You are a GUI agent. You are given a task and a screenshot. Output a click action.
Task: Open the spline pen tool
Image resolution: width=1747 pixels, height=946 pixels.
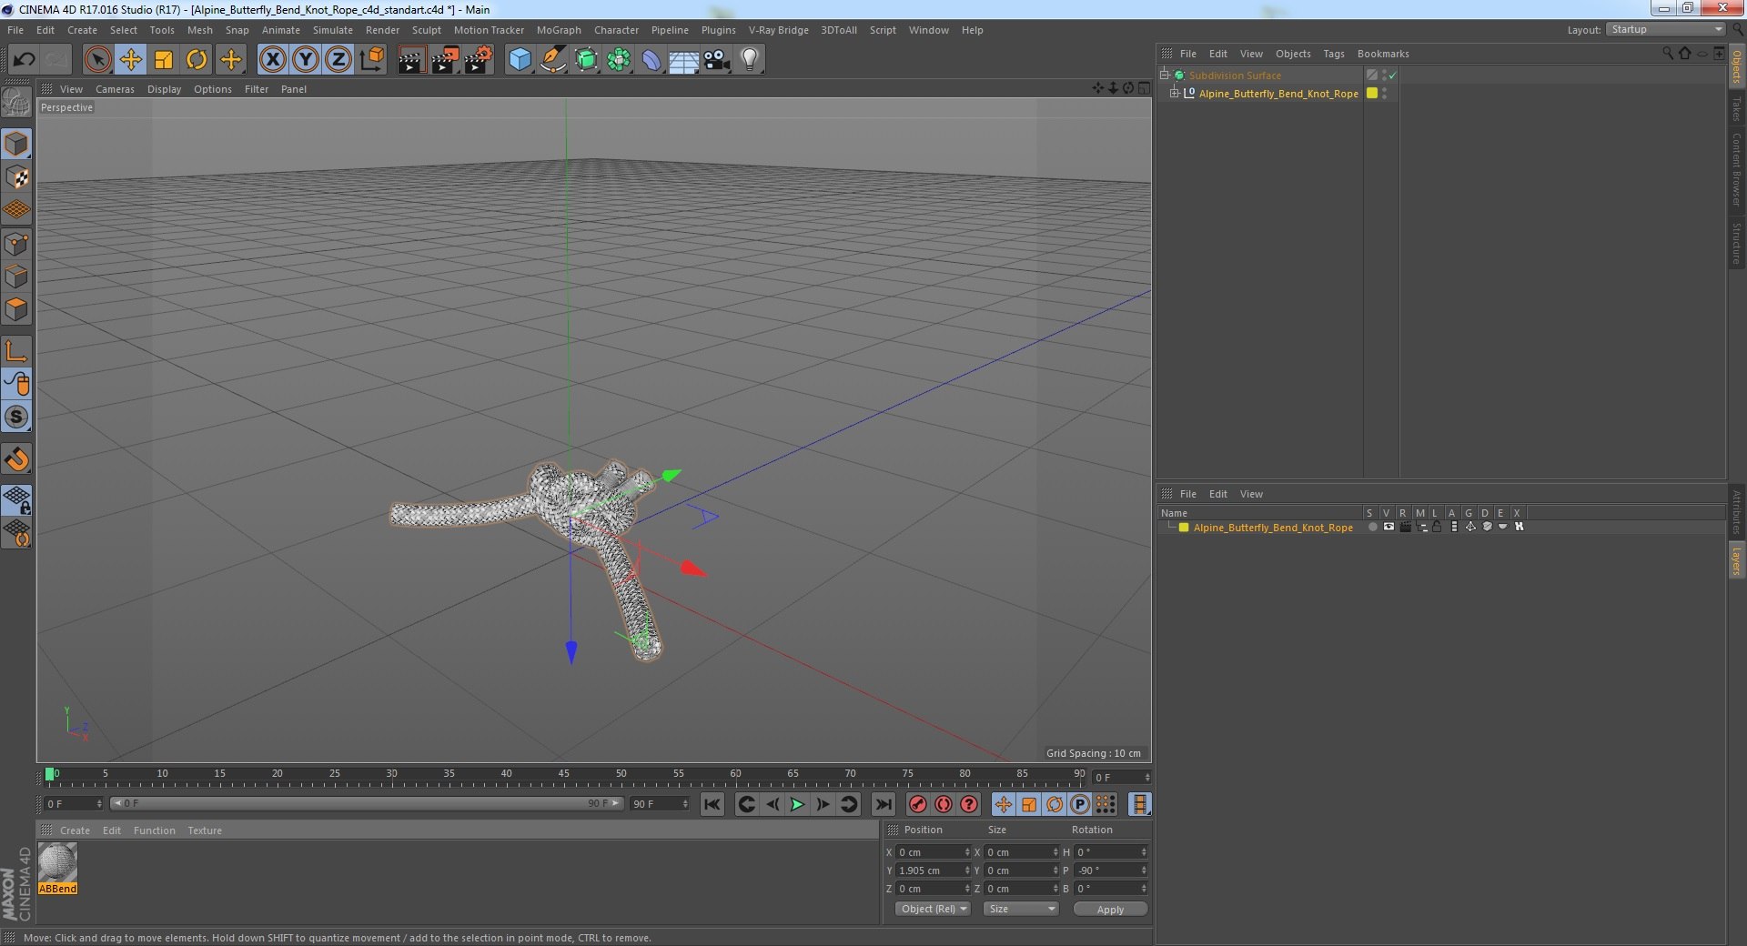pos(553,60)
